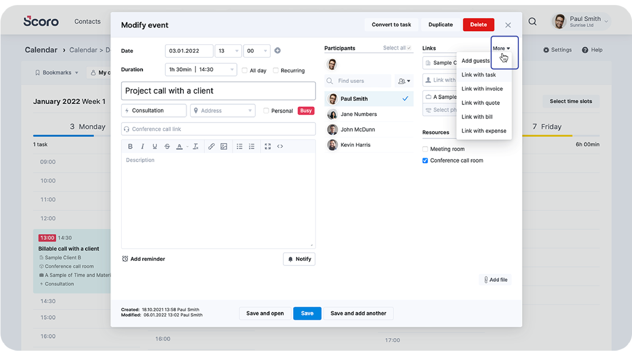Apply italic formatting in editor toolbar
Screen dimensions: 632x355
(143, 146)
